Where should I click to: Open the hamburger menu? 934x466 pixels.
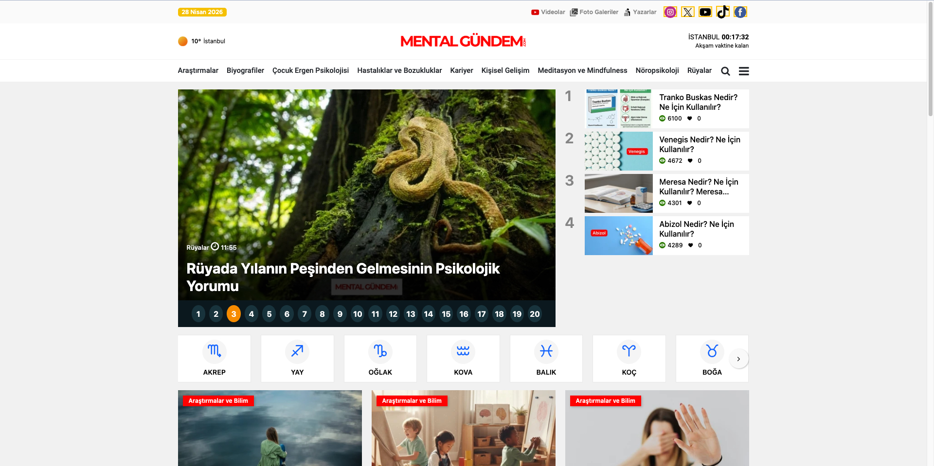click(x=743, y=71)
